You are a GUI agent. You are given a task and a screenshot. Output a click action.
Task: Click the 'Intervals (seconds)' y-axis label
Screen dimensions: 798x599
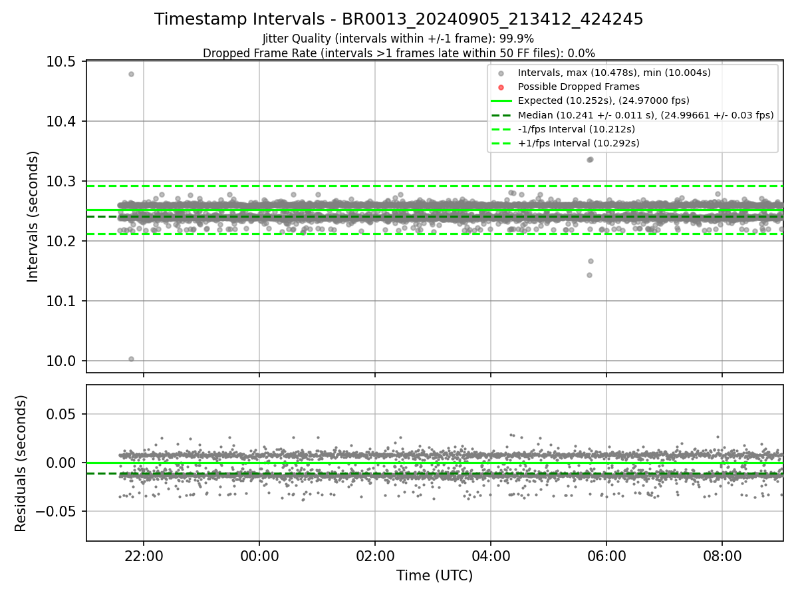pyautogui.click(x=33, y=216)
